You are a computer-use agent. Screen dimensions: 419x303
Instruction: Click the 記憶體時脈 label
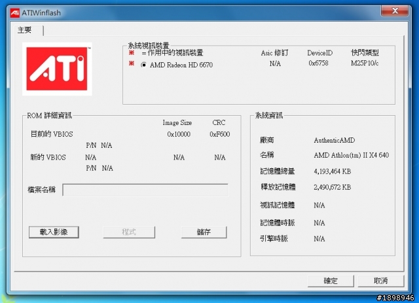(277, 223)
